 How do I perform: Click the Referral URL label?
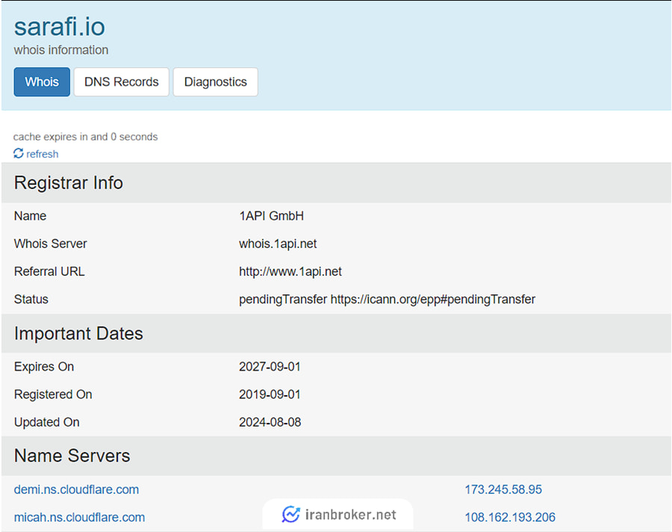[49, 271]
